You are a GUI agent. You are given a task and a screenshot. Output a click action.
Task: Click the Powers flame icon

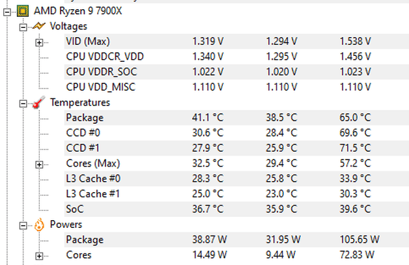tap(38, 225)
